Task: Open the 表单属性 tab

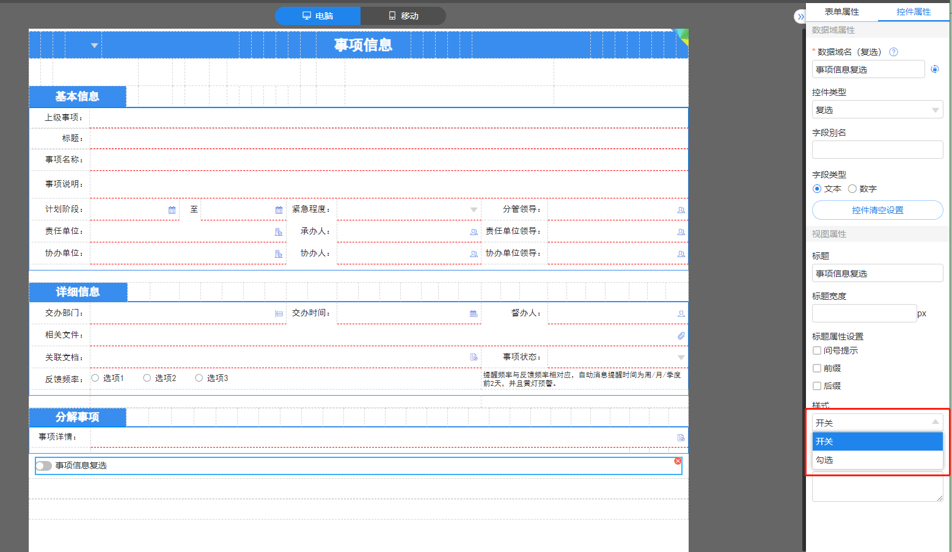Action: pos(842,12)
